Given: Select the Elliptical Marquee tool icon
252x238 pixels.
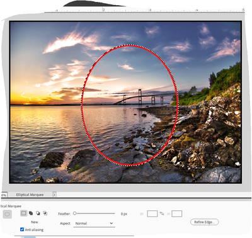Looking at the screenshot, I should pyautogui.click(x=7, y=214).
